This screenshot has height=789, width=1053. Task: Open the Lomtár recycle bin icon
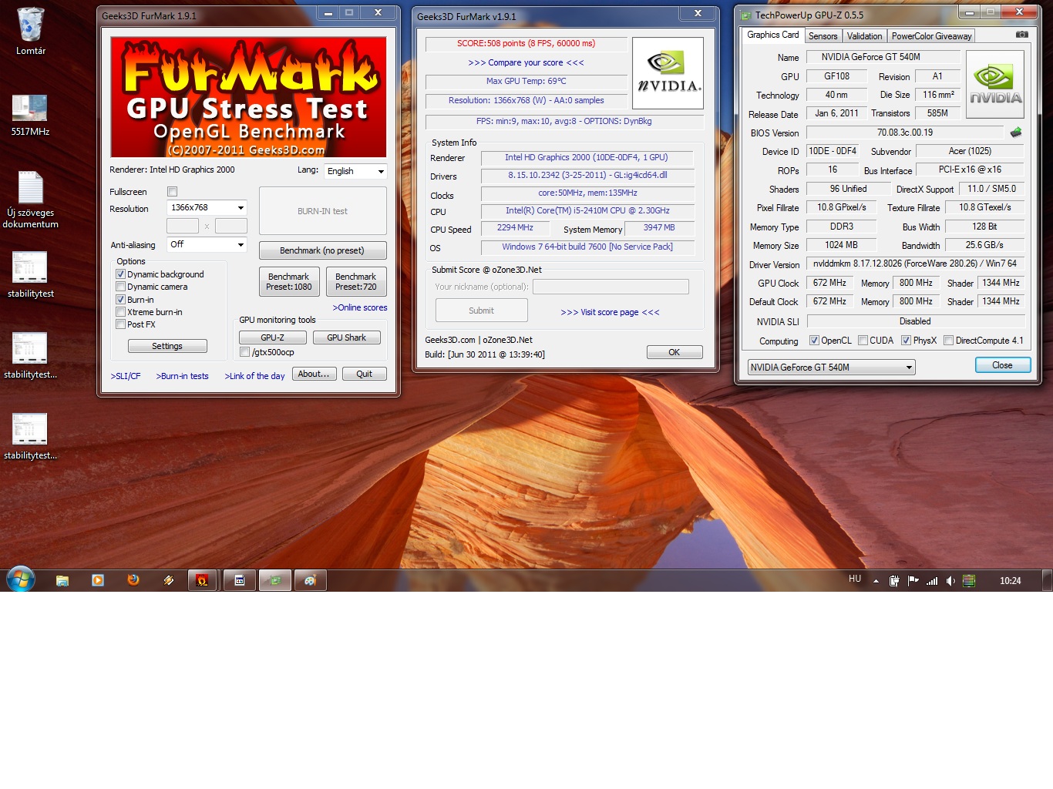point(31,31)
